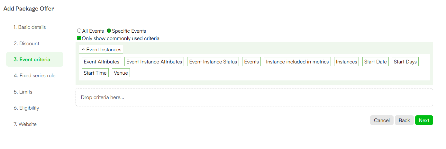
Task: Click the Drop criteria here area
Action: [x=254, y=97]
